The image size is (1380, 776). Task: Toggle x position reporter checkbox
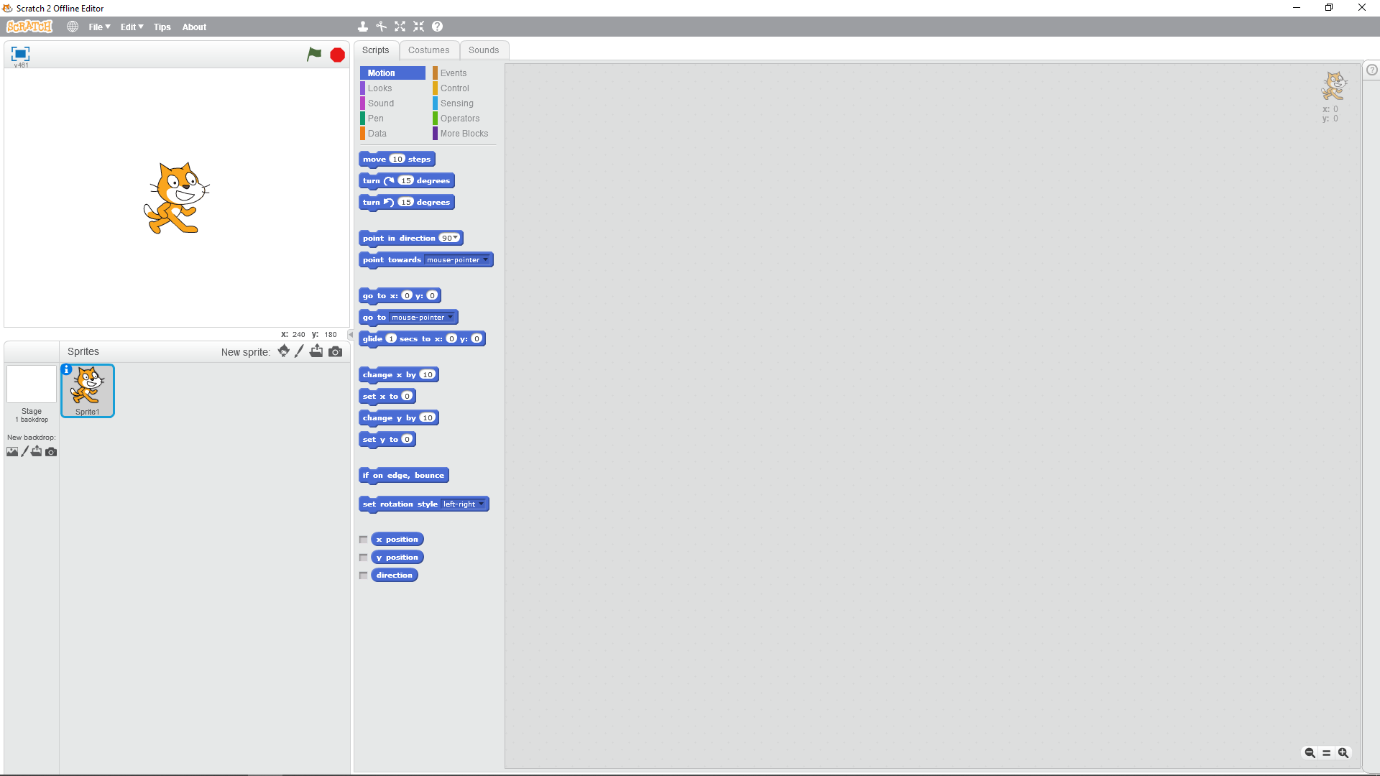click(363, 539)
